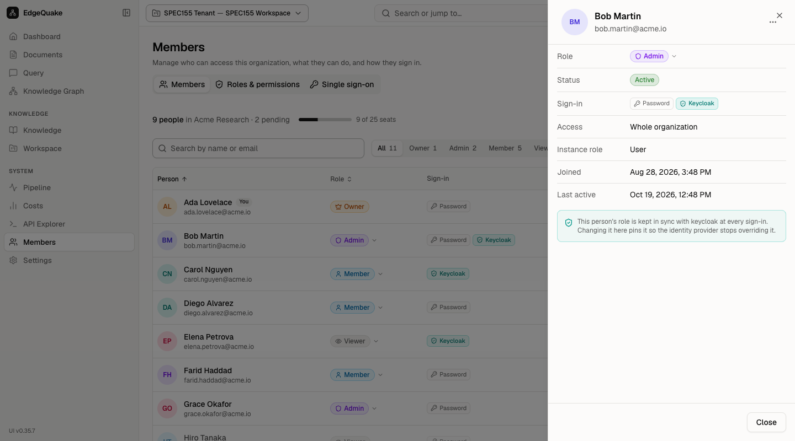
Task: Switch to the Single sign-on tab
Action: [342, 84]
